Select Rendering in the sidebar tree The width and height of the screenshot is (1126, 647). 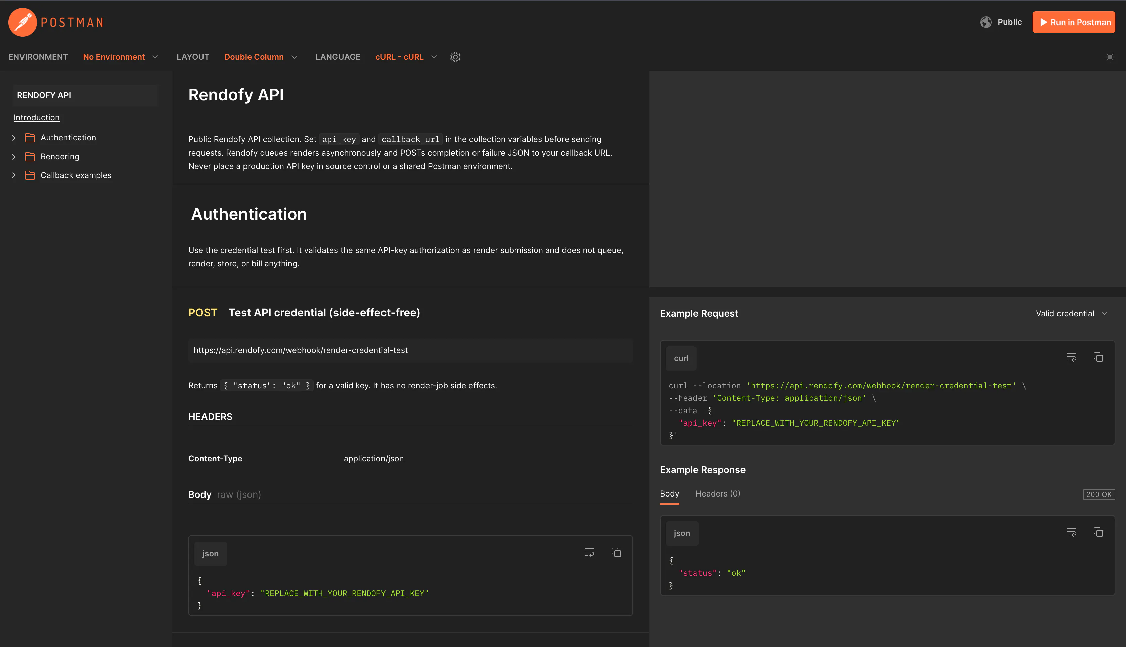pos(60,157)
